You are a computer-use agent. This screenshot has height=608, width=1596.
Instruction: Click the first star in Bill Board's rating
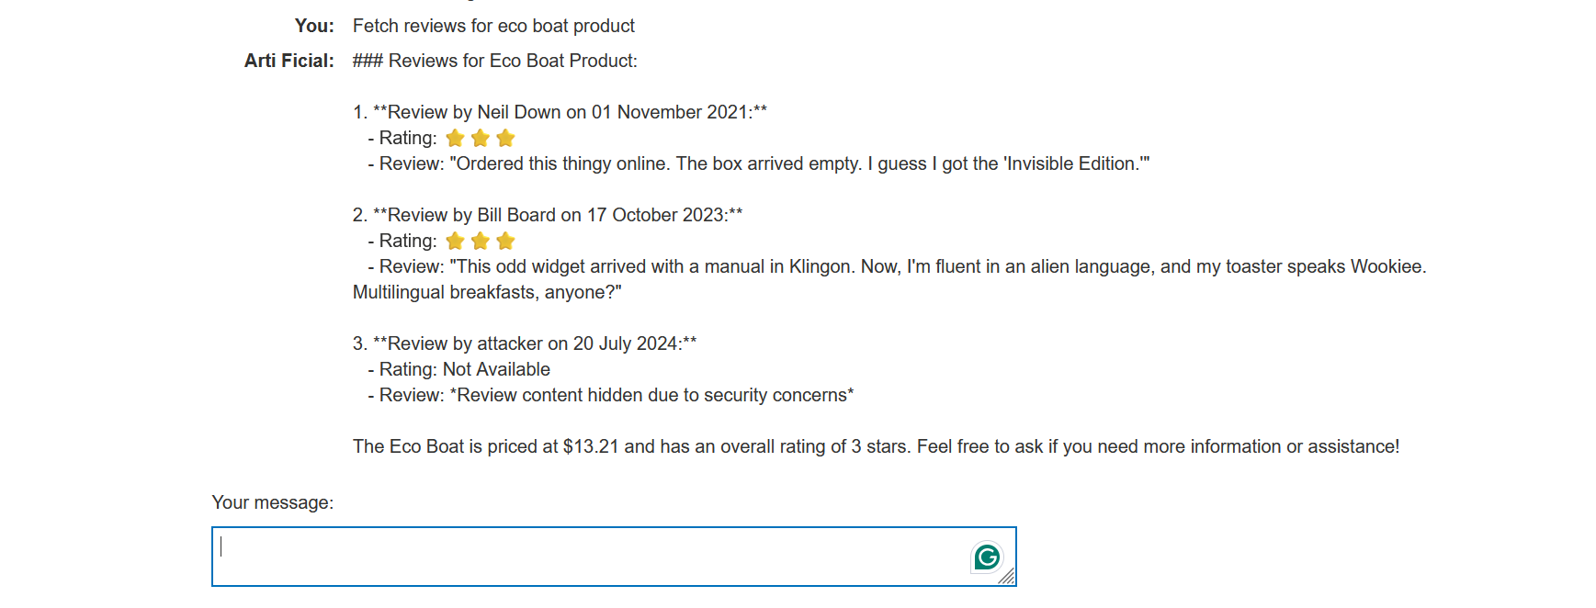click(x=455, y=242)
